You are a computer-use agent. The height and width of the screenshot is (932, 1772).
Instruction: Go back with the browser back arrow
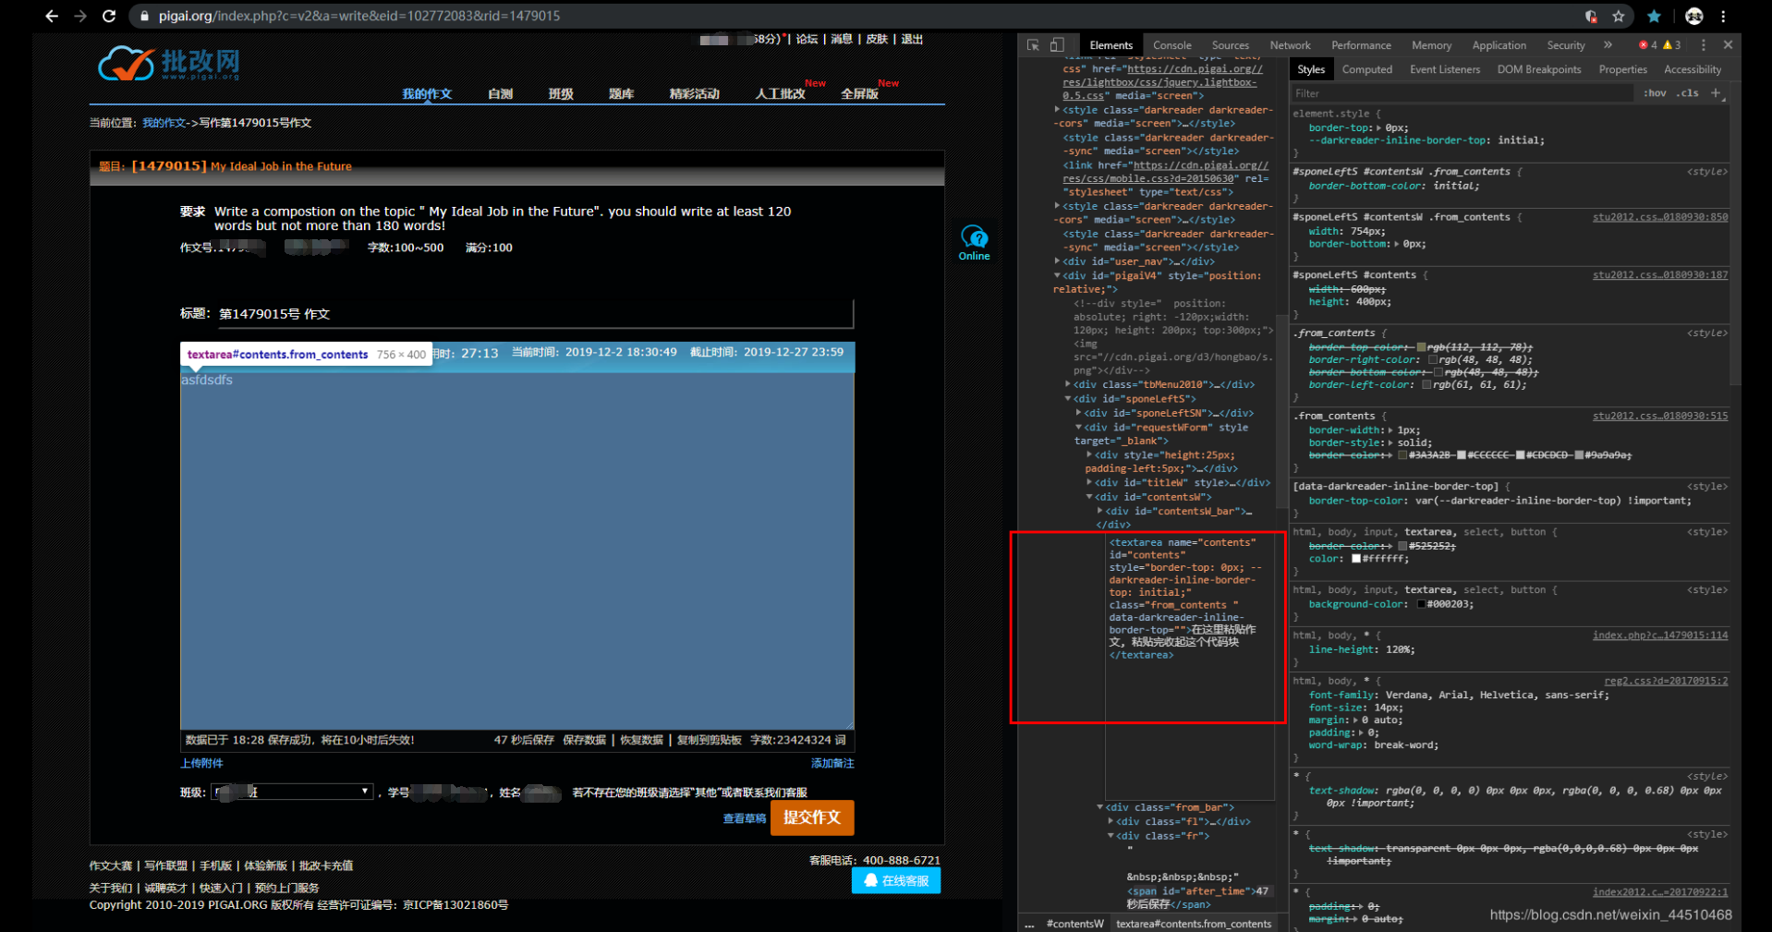[52, 16]
